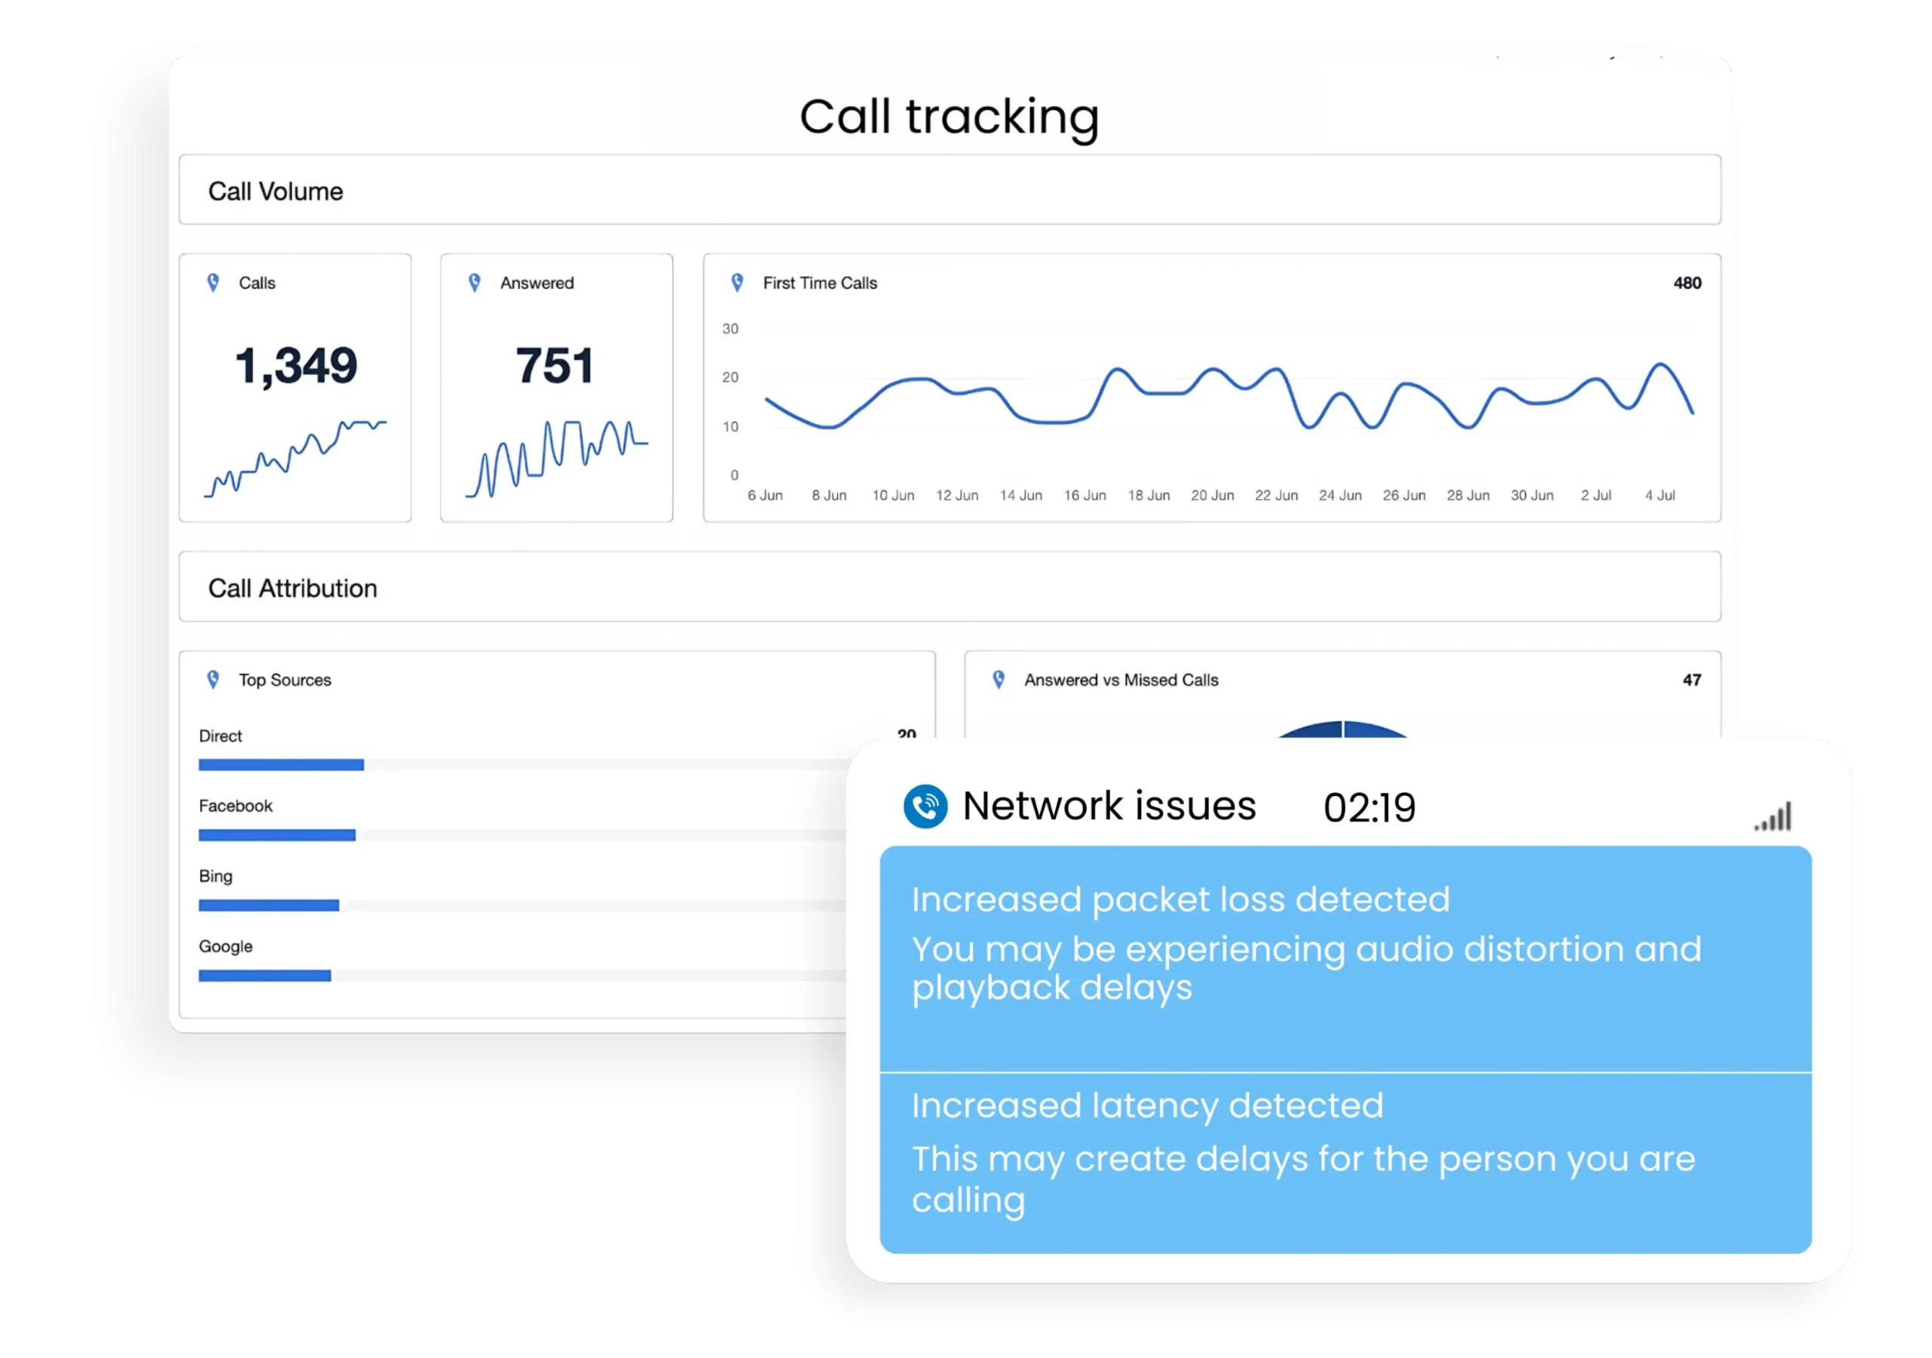Screen dimensions: 1932x1358
Task: Click the pin icon by Answered vs Missed Calls
Action: click(x=998, y=680)
